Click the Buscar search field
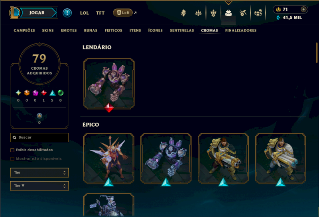This screenshot has height=217, width=319. pyautogui.click(x=39, y=137)
